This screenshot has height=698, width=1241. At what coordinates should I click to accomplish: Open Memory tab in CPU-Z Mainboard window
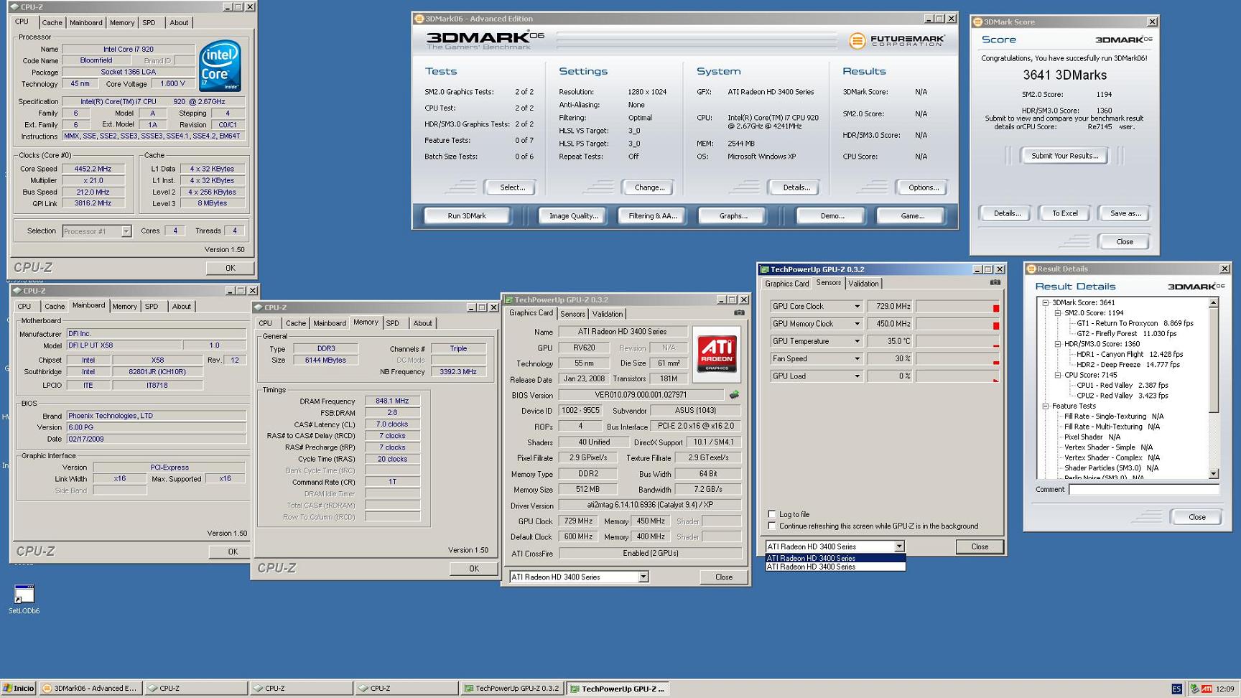coord(124,307)
